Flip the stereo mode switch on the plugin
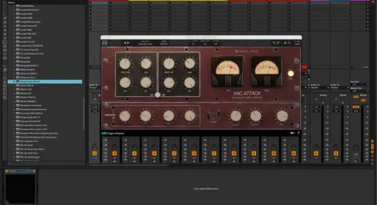 [x=213, y=115]
